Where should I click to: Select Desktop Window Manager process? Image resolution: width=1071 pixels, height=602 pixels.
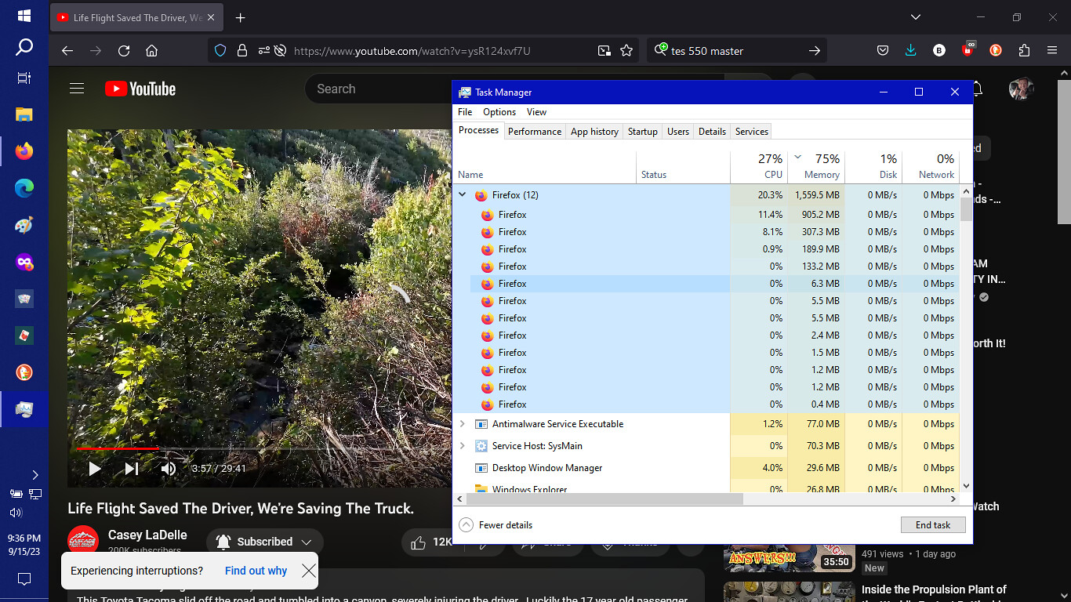(706, 468)
